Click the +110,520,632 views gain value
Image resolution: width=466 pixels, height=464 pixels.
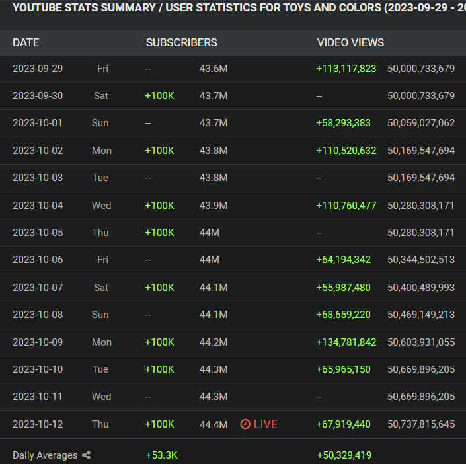(346, 151)
